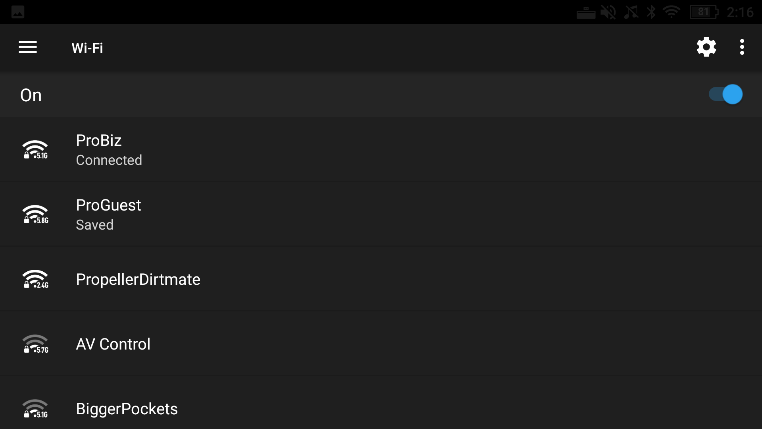Image resolution: width=762 pixels, height=429 pixels.
Task: Open Wi-Fi advanced settings gear
Action: pos(706,47)
